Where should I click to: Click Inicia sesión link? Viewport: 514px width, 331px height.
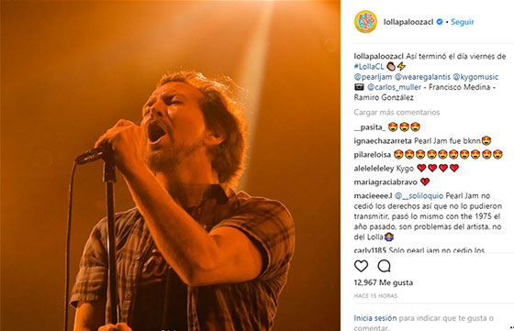375,318
